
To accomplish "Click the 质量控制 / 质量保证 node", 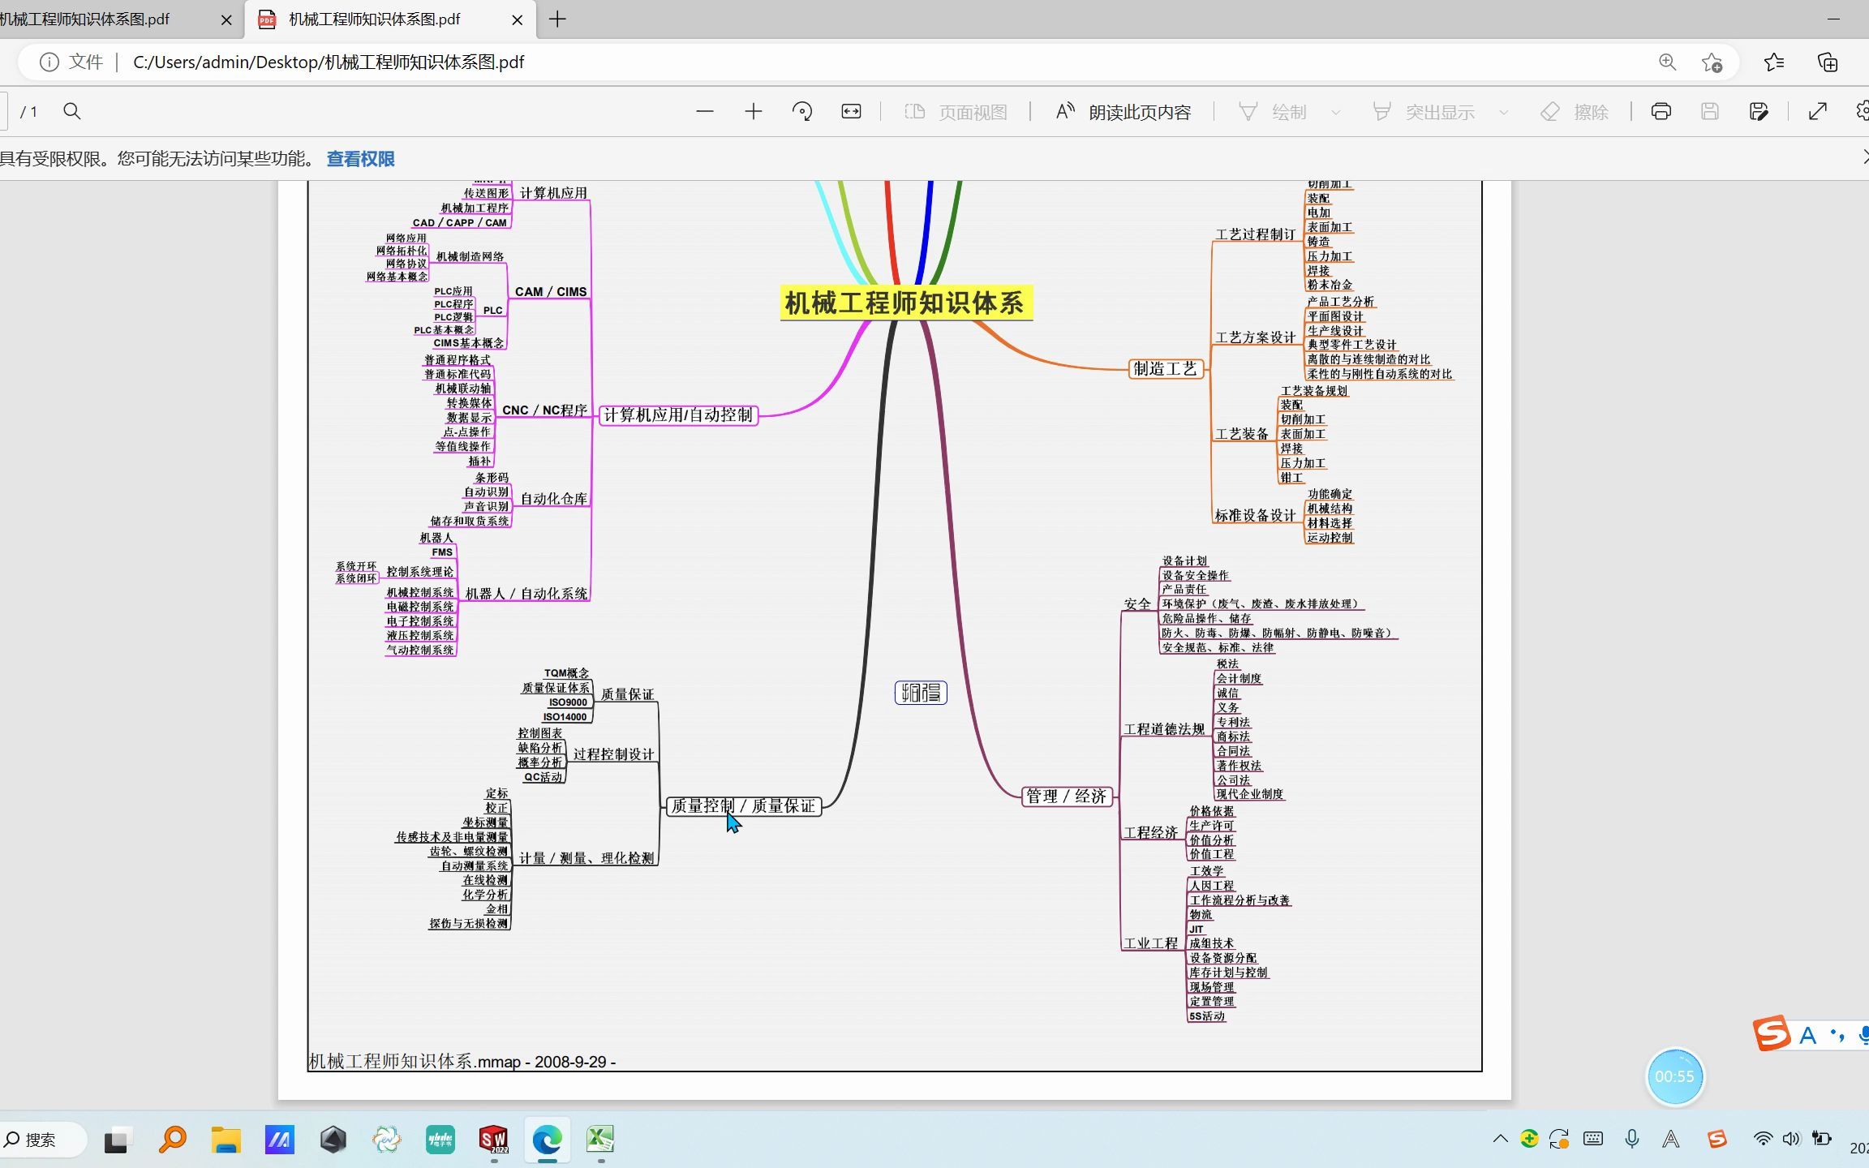I will coord(743,806).
